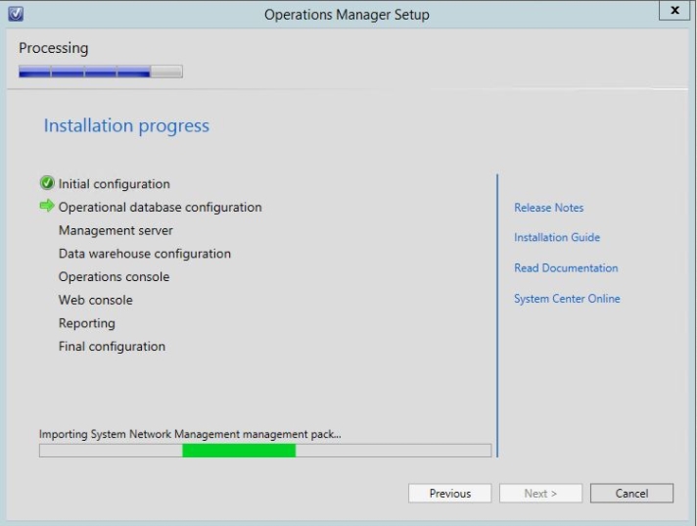Click the Installation progress heading

pyautogui.click(x=126, y=126)
